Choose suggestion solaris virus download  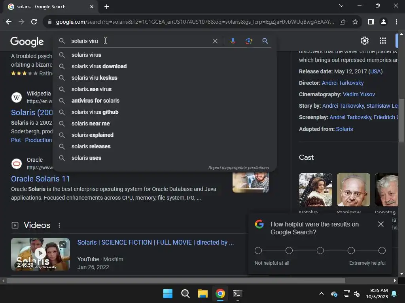click(165, 66)
